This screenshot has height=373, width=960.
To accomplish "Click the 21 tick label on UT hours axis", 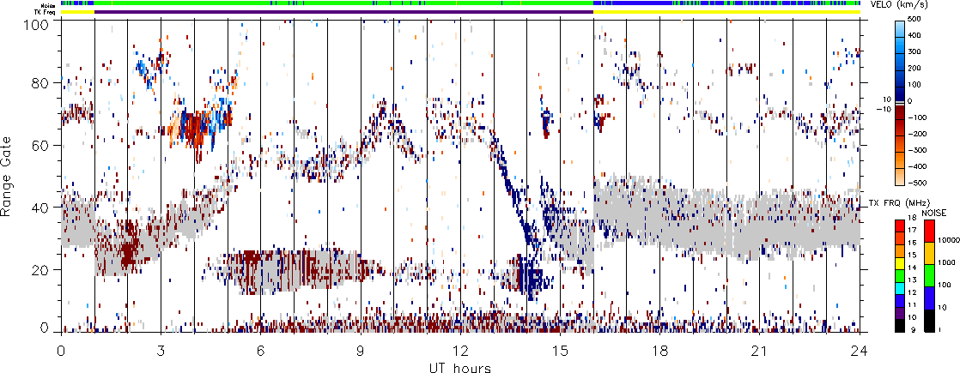I will tap(760, 351).
